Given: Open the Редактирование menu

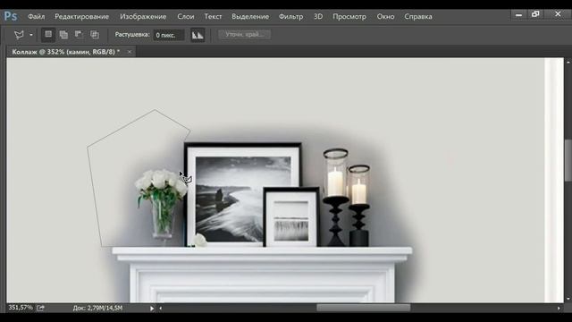Looking at the screenshot, I should click(x=81, y=16).
